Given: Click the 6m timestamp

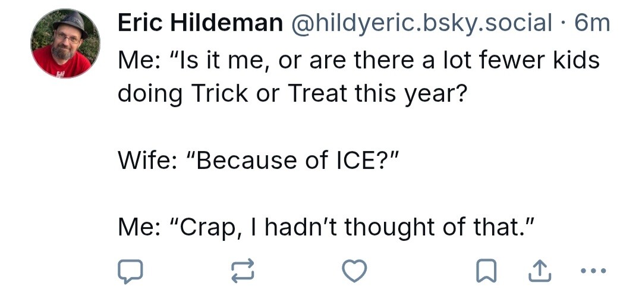Looking at the screenshot, I should click(593, 23).
